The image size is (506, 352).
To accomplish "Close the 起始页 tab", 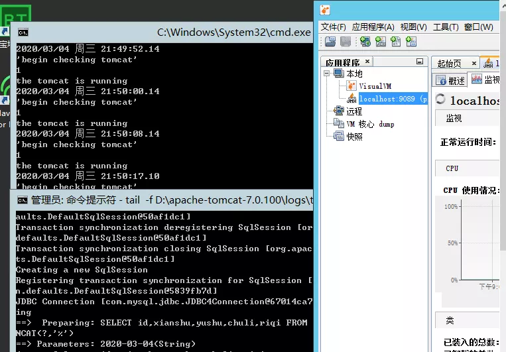I will pos(474,63).
